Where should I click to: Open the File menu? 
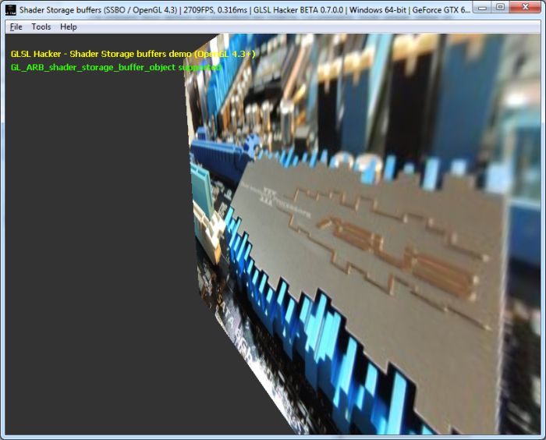point(16,27)
